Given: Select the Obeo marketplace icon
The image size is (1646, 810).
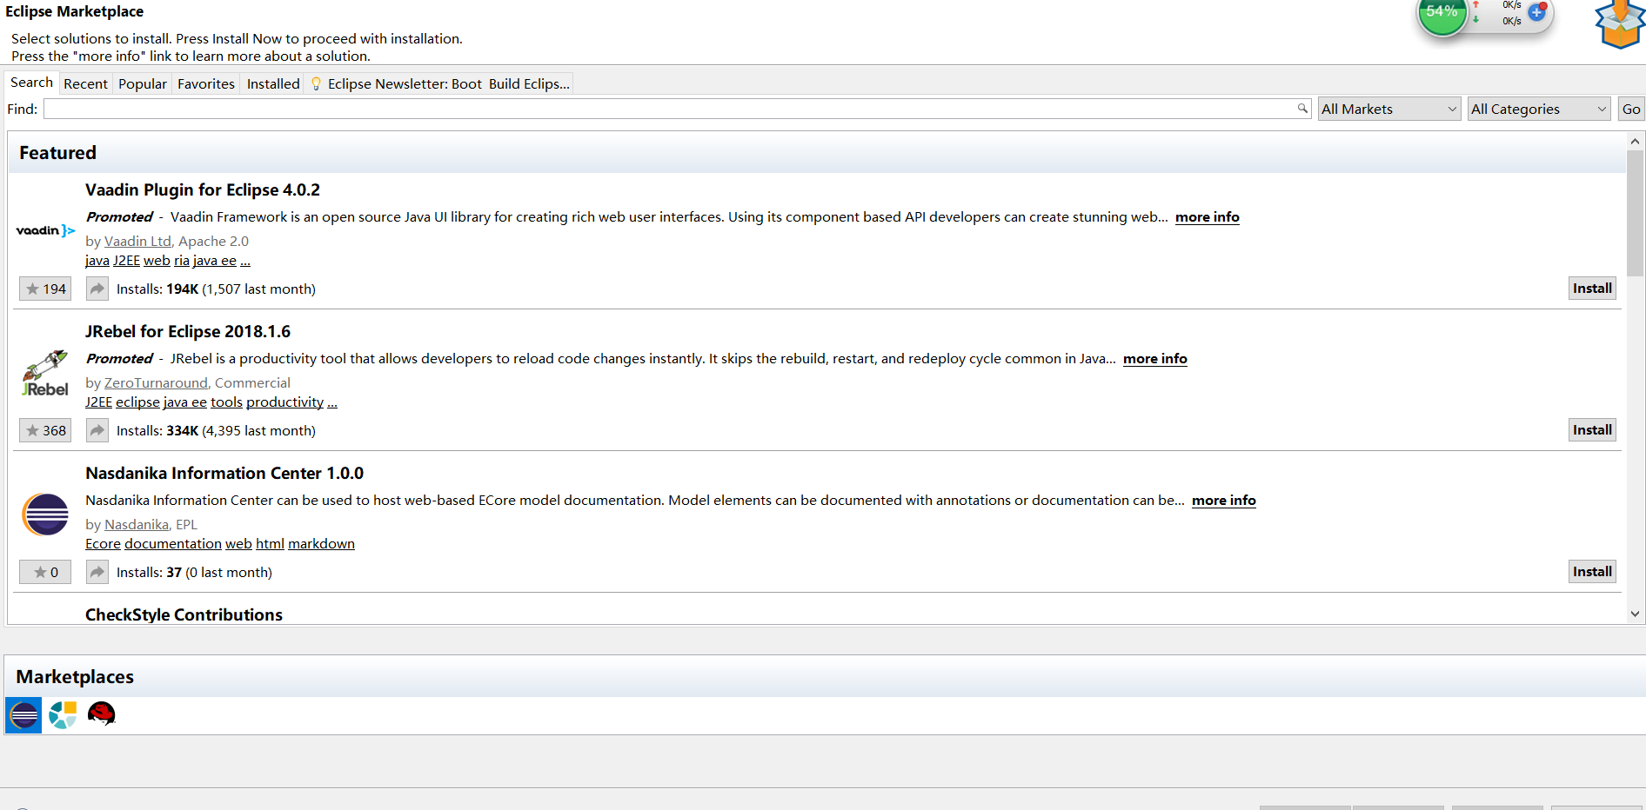Looking at the screenshot, I should (x=63, y=714).
